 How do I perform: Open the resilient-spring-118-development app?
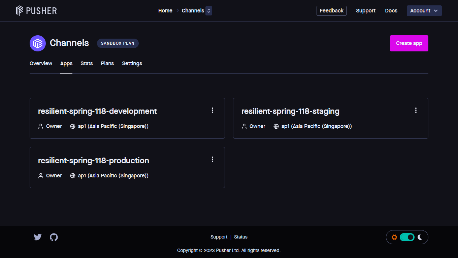97,111
